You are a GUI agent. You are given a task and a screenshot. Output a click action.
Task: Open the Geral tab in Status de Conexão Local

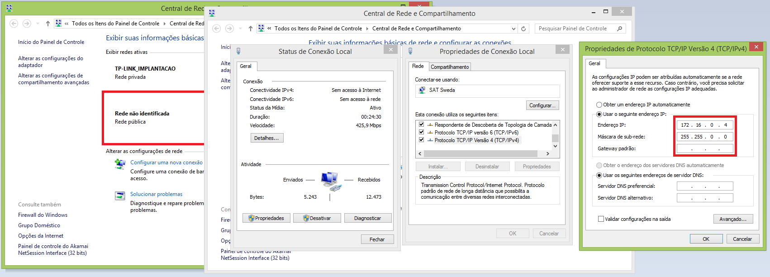pos(246,66)
